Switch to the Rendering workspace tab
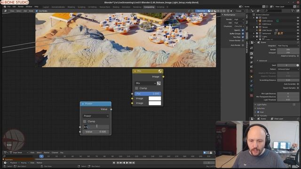This screenshot has width=301, height=169. tap(137, 7)
